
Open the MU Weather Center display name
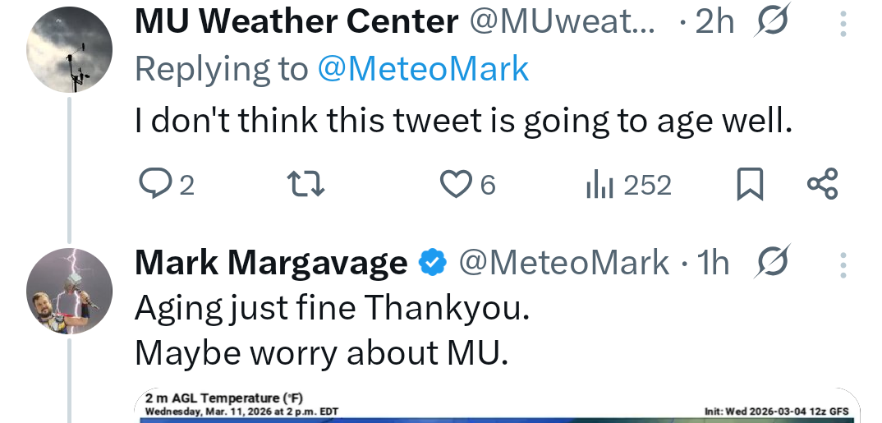pyautogui.click(x=296, y=22)
